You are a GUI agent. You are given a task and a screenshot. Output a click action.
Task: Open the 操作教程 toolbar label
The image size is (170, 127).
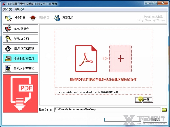coord(20,17)
